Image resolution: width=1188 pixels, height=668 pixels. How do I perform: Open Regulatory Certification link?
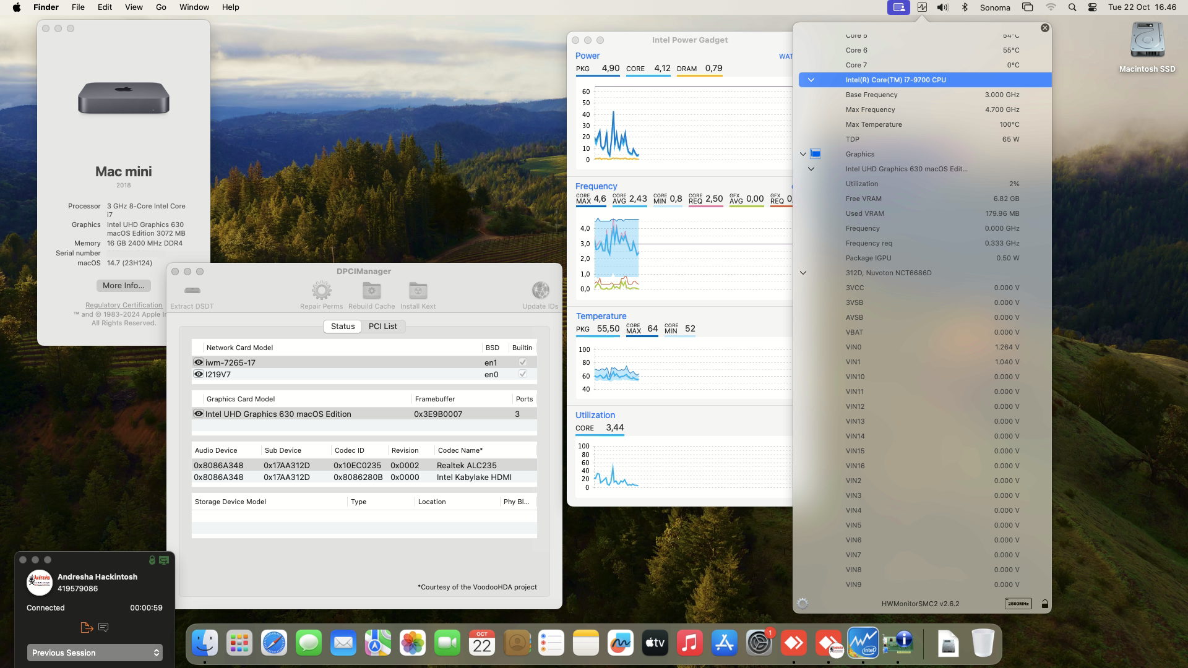[x=124, y=305]
